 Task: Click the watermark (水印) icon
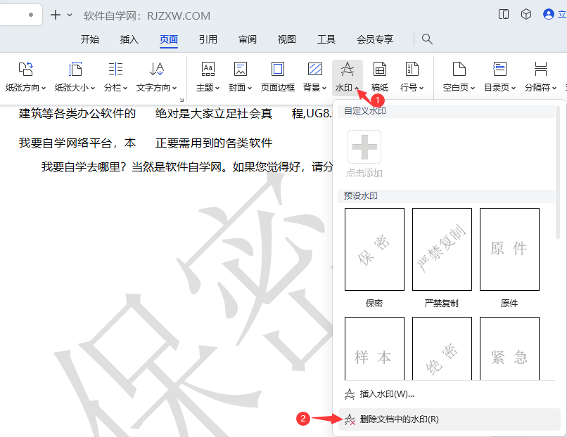coord(347,69)
